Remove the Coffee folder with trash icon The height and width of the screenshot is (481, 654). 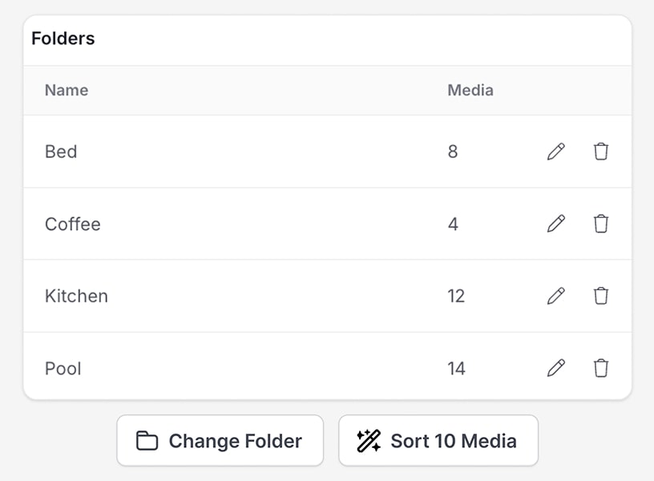(x=601, y=224)
